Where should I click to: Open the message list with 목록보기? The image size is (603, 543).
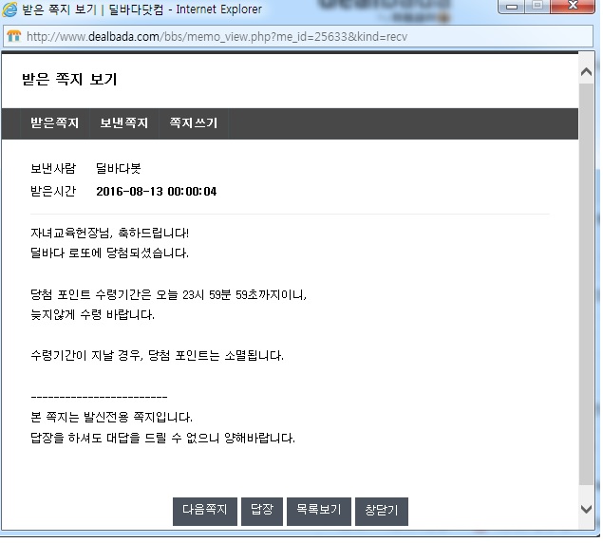pos(319,510)
